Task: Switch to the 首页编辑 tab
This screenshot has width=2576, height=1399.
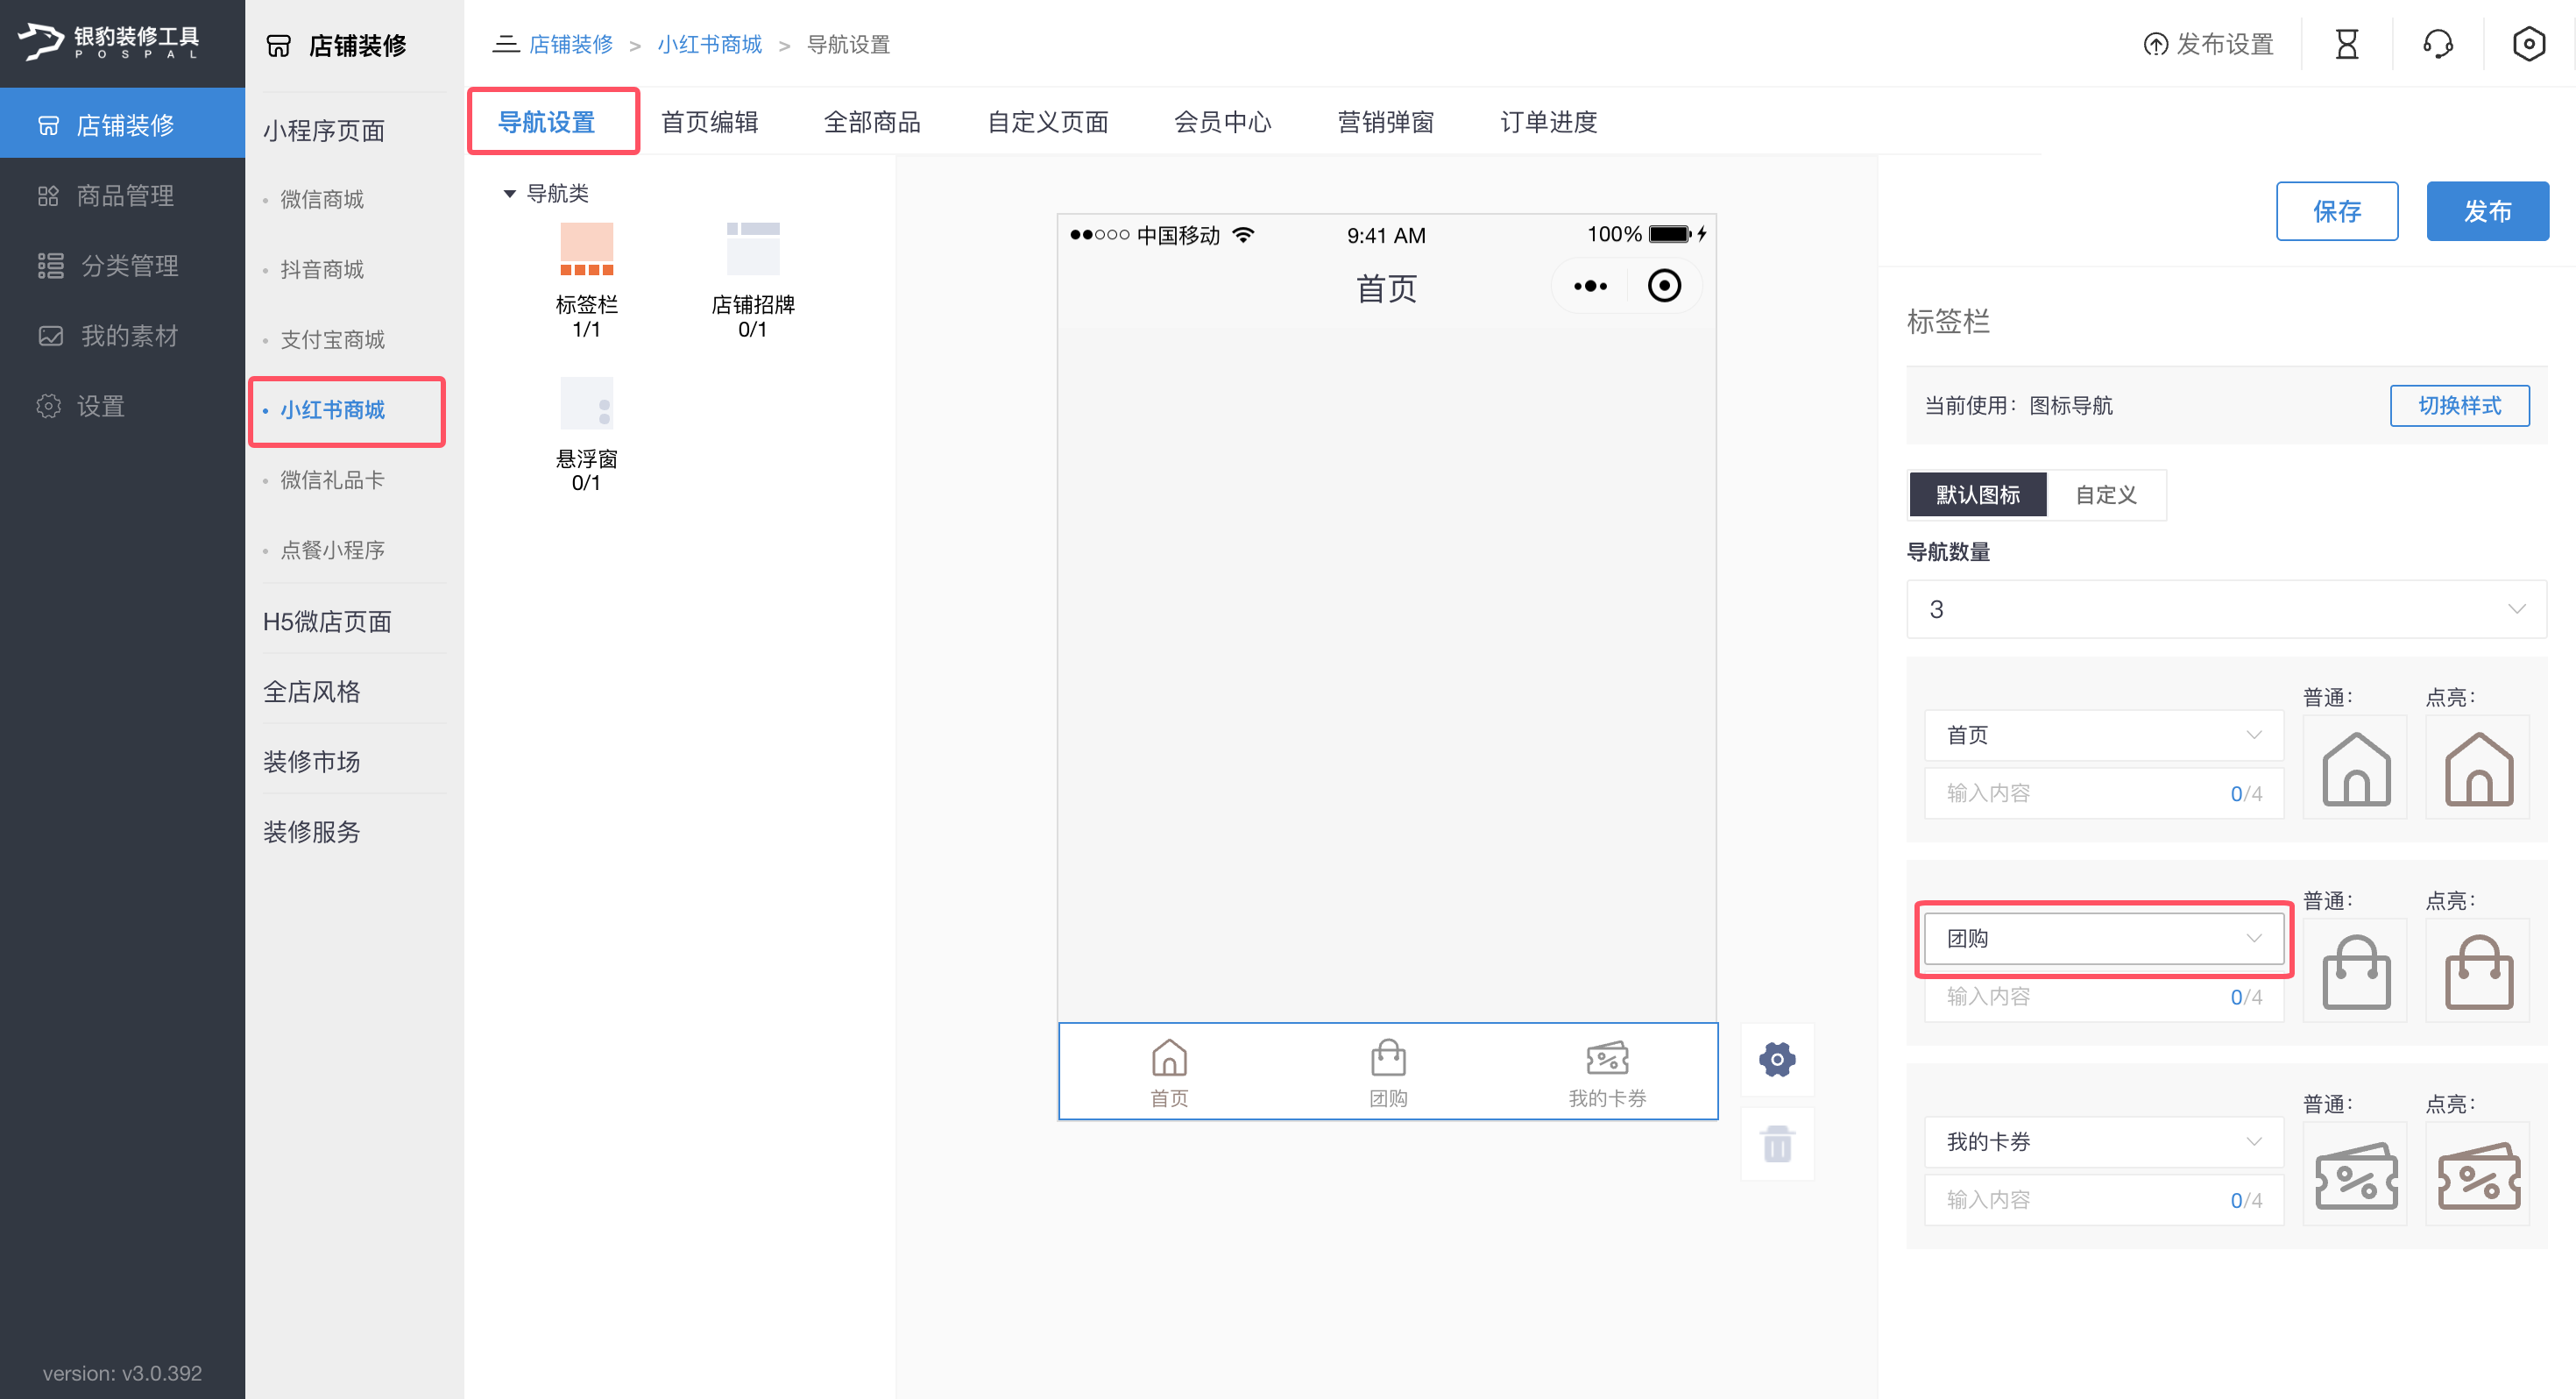Action: click(709, 121)
